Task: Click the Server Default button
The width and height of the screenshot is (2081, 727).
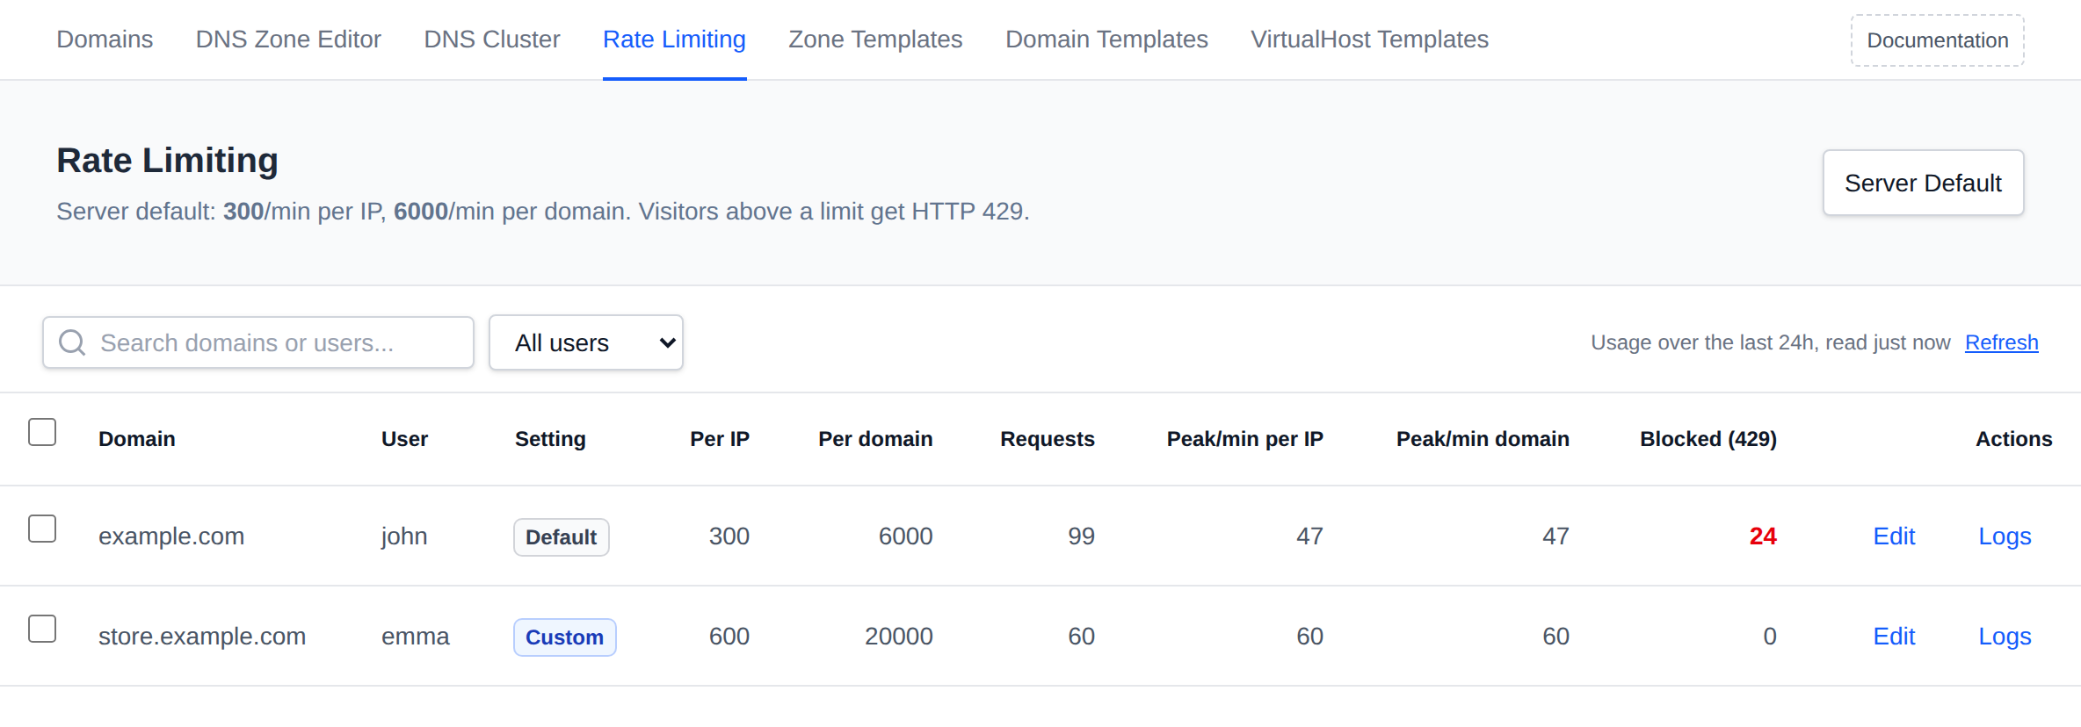Action: pyautogui.click(x=1924, y=183)
